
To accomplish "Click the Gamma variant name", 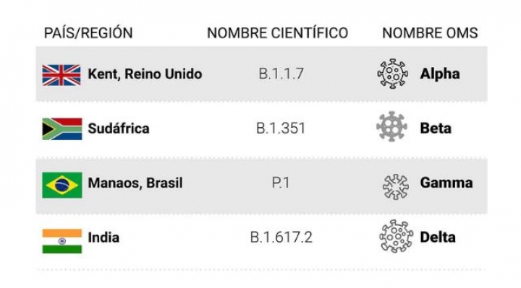I will pyautogui.click(x=446, y=183).
